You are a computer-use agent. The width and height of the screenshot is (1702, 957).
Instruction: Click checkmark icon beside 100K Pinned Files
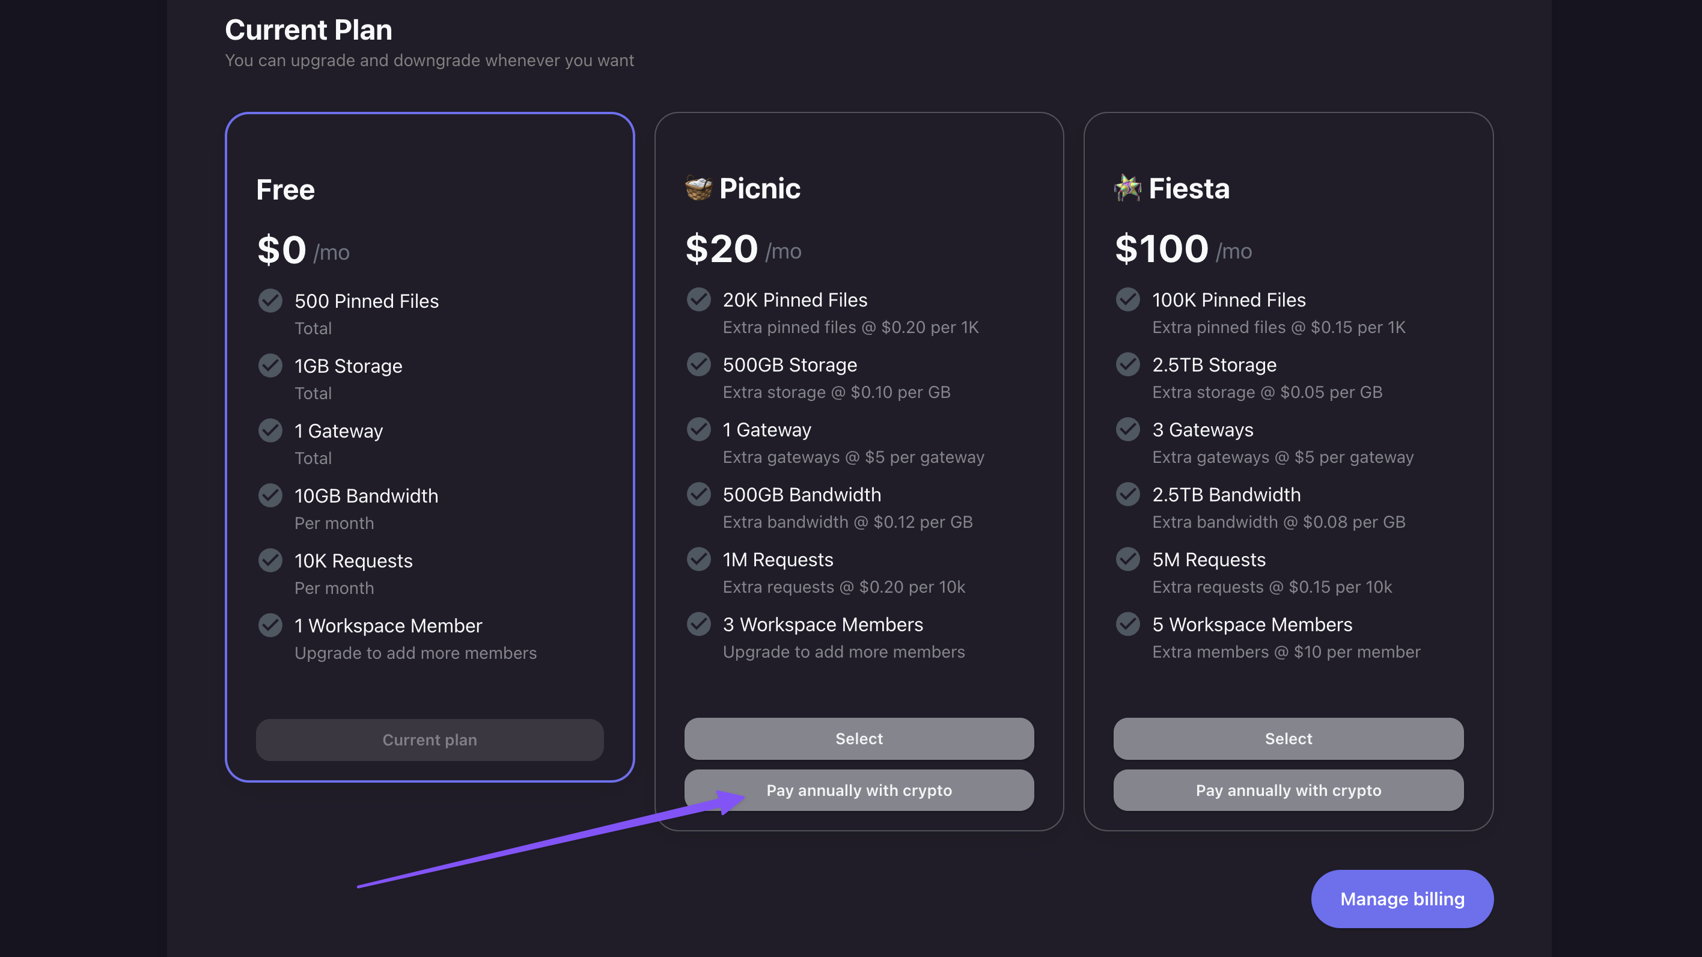[1128, 299]
